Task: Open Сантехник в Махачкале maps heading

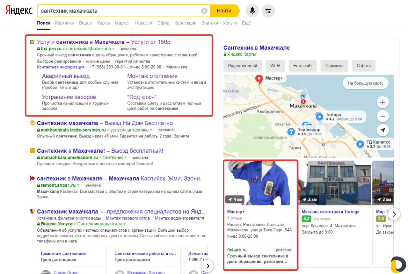Action: (x=257, y=48)
